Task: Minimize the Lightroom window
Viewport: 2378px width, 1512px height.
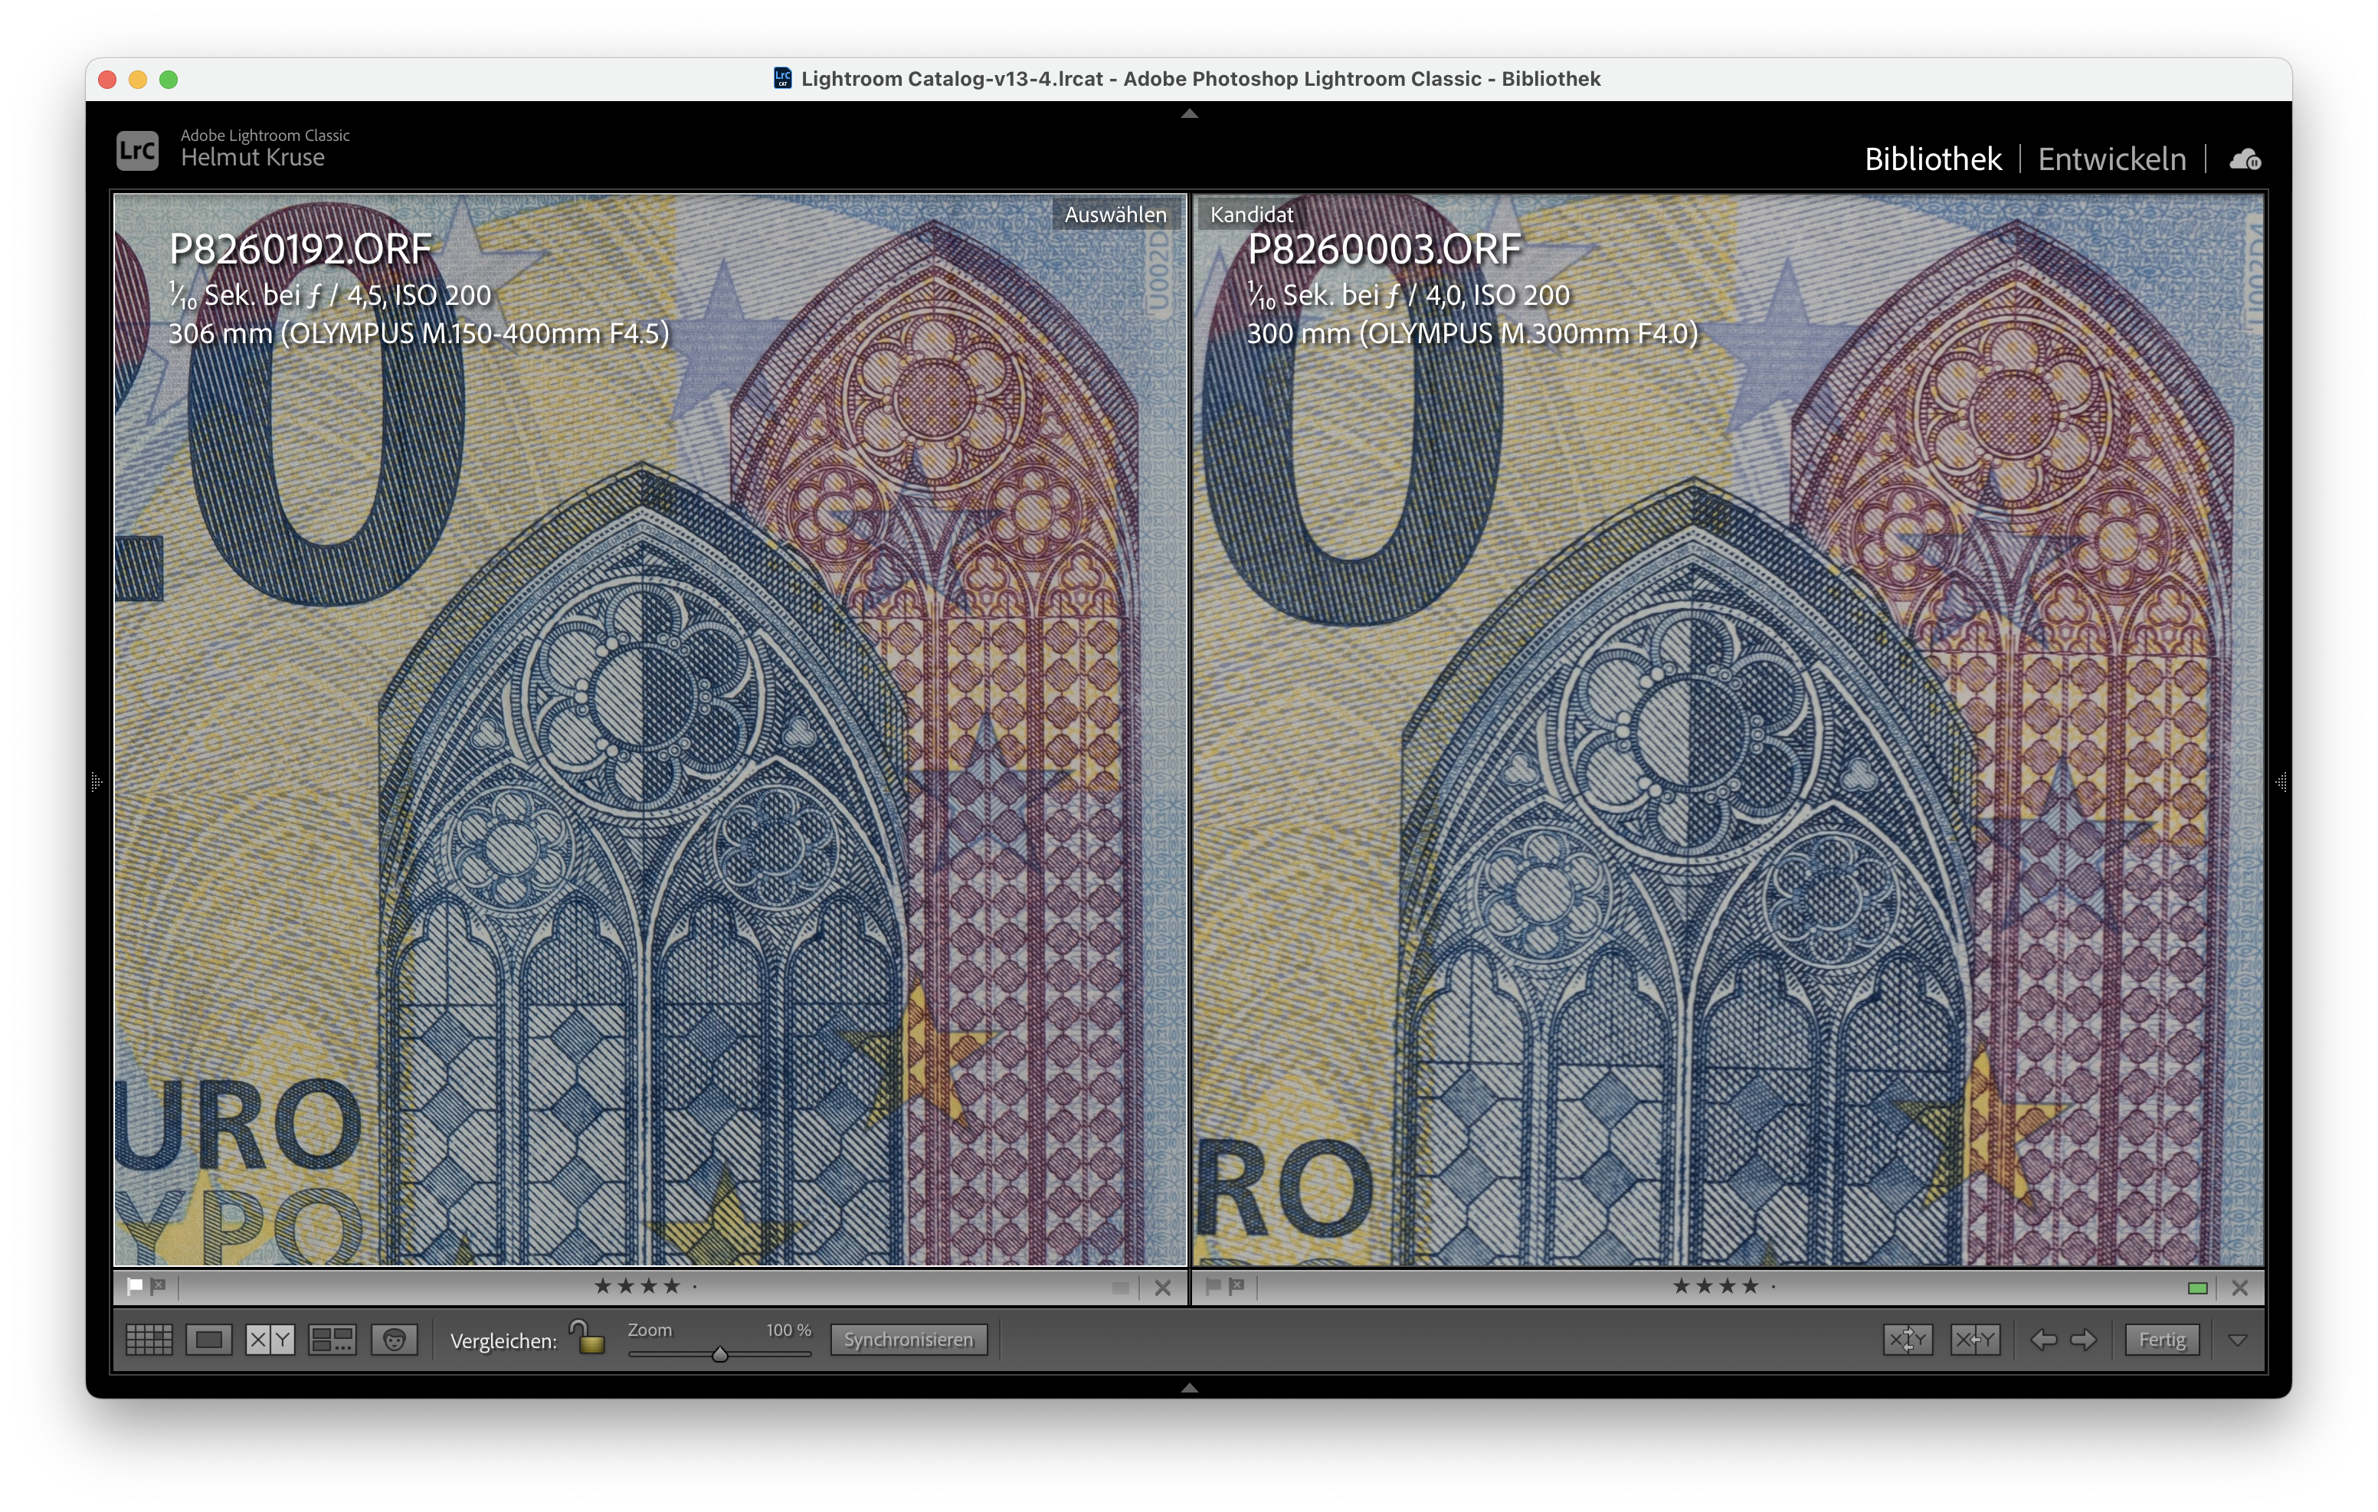Action: (138, 79)
